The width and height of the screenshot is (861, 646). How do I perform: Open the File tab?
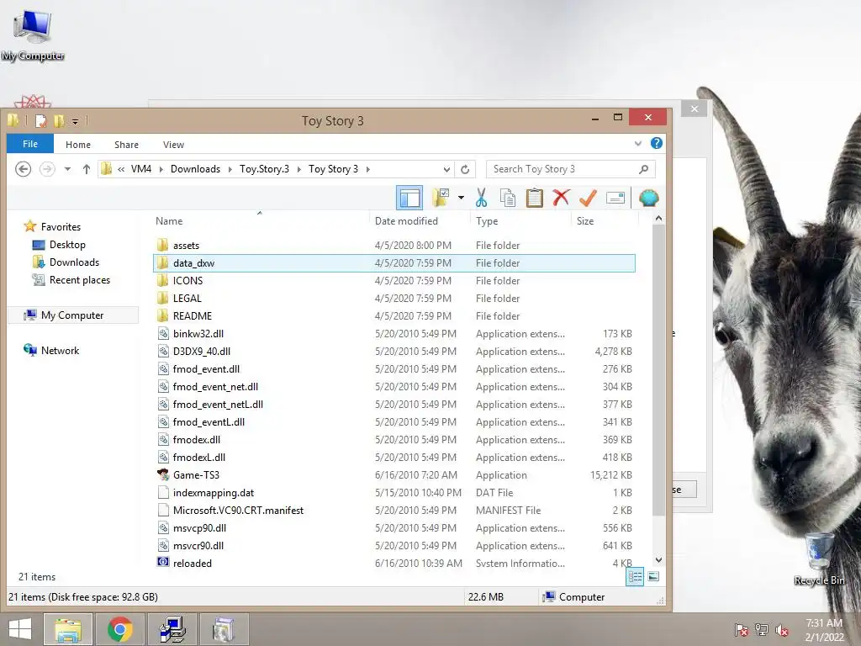30,144
